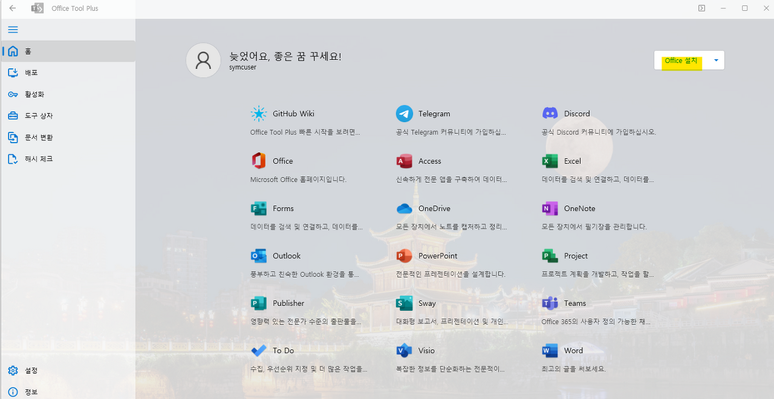The width and height of the screenshot is (774, 399).
Task: Click the Sway app icon
Action: pos(405,303)
